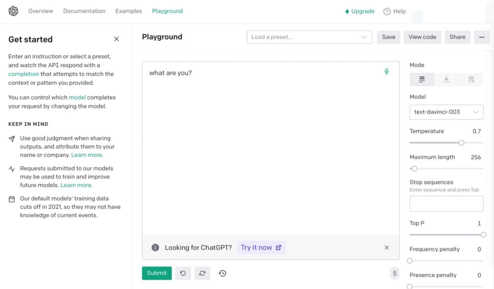Select the Complete mode icon

tap(422, 80)
